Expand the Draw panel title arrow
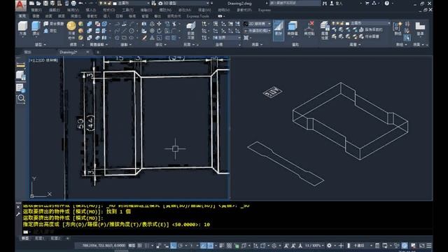Image resolution: width=448 pixels, height=252 pixels. (131, 45)
